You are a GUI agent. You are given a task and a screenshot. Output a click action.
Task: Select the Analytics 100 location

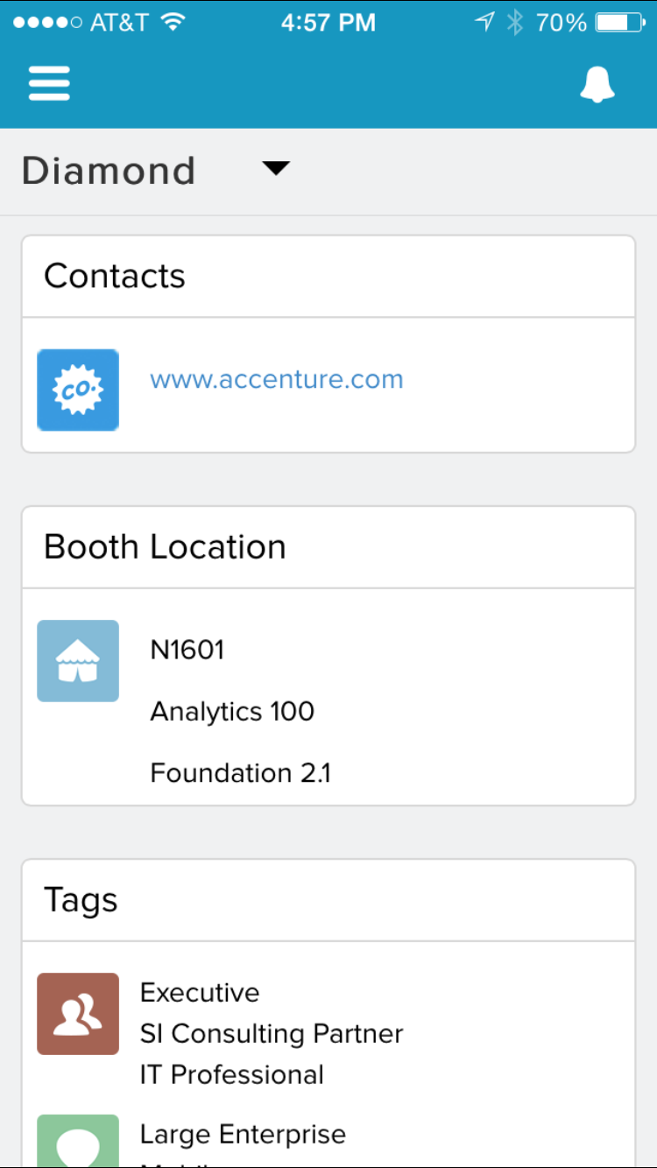[232, 711]
